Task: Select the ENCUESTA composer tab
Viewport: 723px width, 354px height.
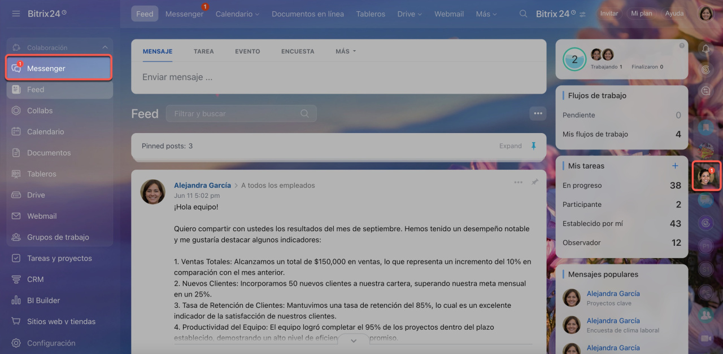Action: coord(298,51)
